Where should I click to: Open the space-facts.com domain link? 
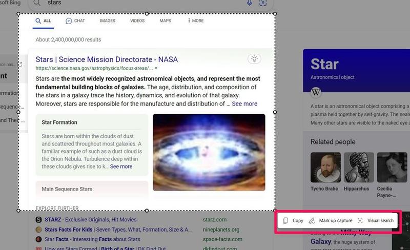click(x=222, y=239)
